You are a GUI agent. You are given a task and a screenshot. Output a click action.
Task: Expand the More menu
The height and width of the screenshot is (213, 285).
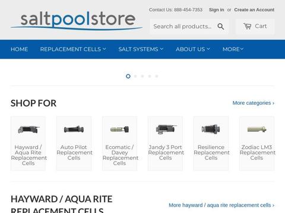tap(233, 49)
